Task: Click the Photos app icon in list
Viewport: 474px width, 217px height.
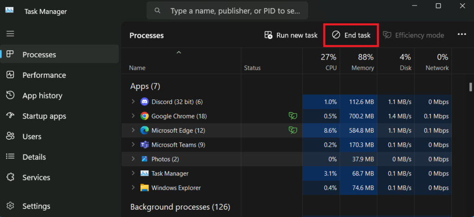Action: pyautogui.click(x=144, y=159)
